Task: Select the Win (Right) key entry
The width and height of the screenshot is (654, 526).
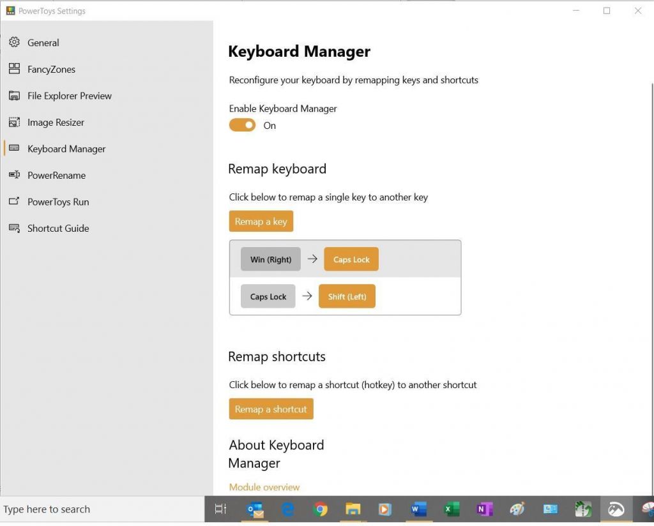Action: [x=270, y=259]
